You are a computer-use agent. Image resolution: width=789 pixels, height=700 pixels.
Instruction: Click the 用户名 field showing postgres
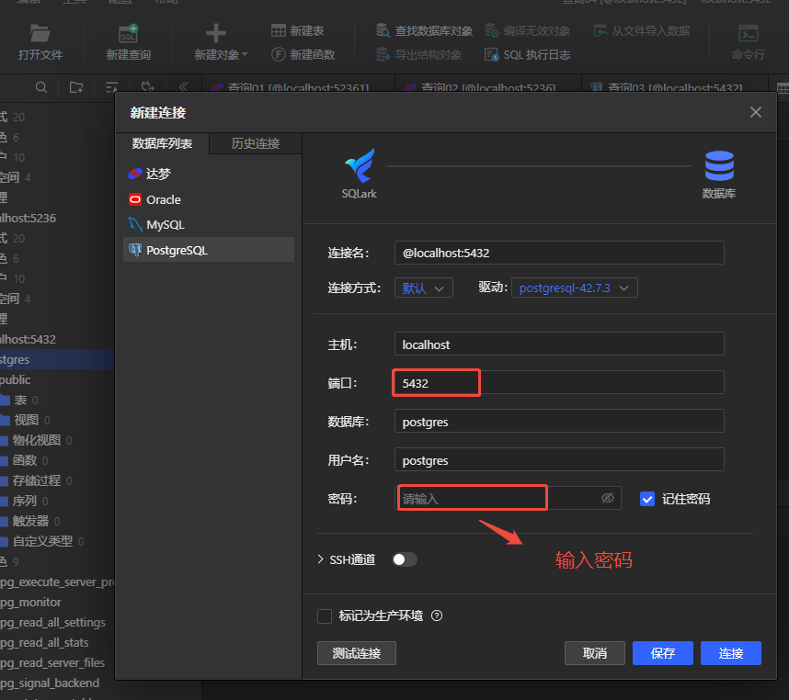[x=559, y=460]
